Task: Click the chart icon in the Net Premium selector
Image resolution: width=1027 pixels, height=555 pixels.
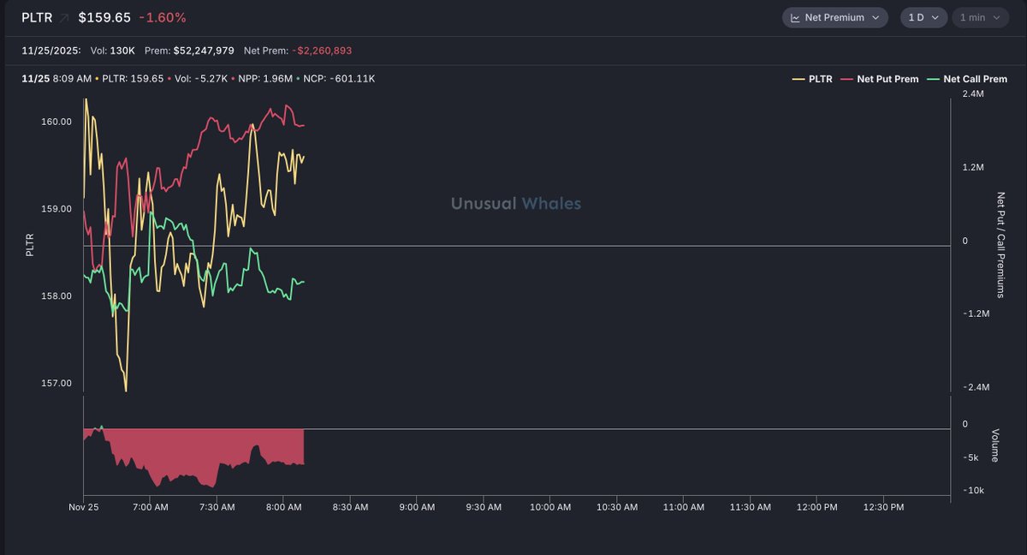Action: (x=795, y=18)
